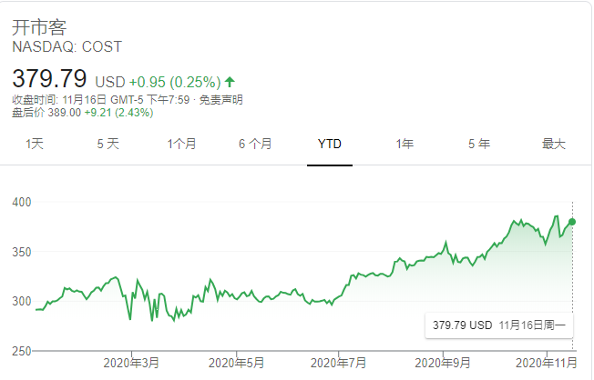This screenshot has height=380, width=594.
Task: Select the 5天 time range tab
Action: (108, 144)
